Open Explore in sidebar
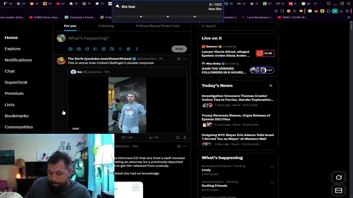The image size is (353, 198). 13,49
